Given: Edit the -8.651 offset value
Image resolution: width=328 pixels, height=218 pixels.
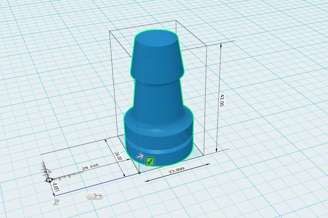Looking at the screenshot, I should [x=56, y=187].
